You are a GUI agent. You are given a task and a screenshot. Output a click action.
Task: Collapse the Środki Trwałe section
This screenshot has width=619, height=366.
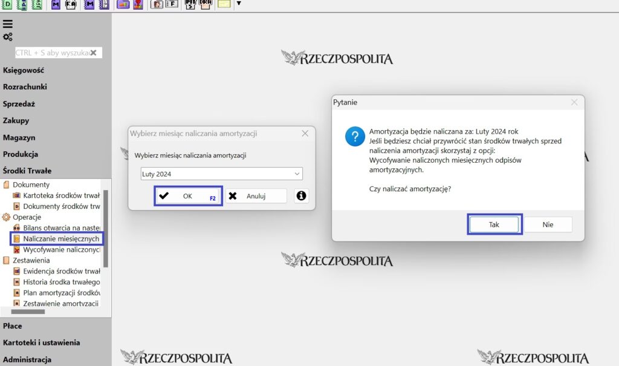pos(27,171)
